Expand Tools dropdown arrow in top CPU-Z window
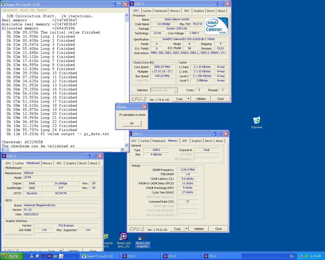Viewport: 325px width, 260px height. (188, 99)
